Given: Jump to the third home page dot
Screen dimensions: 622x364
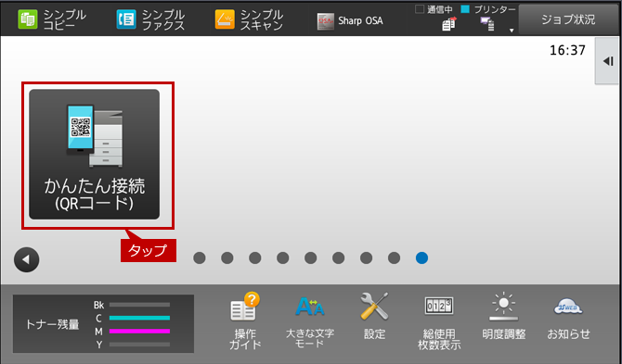Looking at the screenshot, I should [254, 258].
